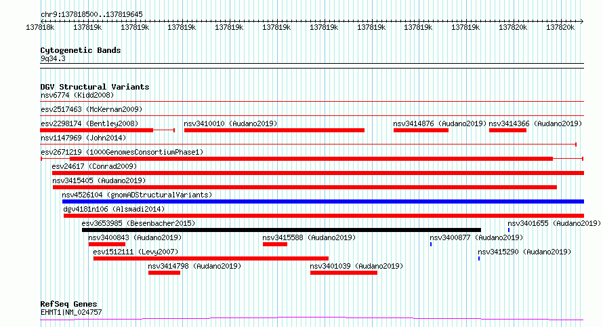Click the red nsv3400843 variant bar

tap(107, 244)
